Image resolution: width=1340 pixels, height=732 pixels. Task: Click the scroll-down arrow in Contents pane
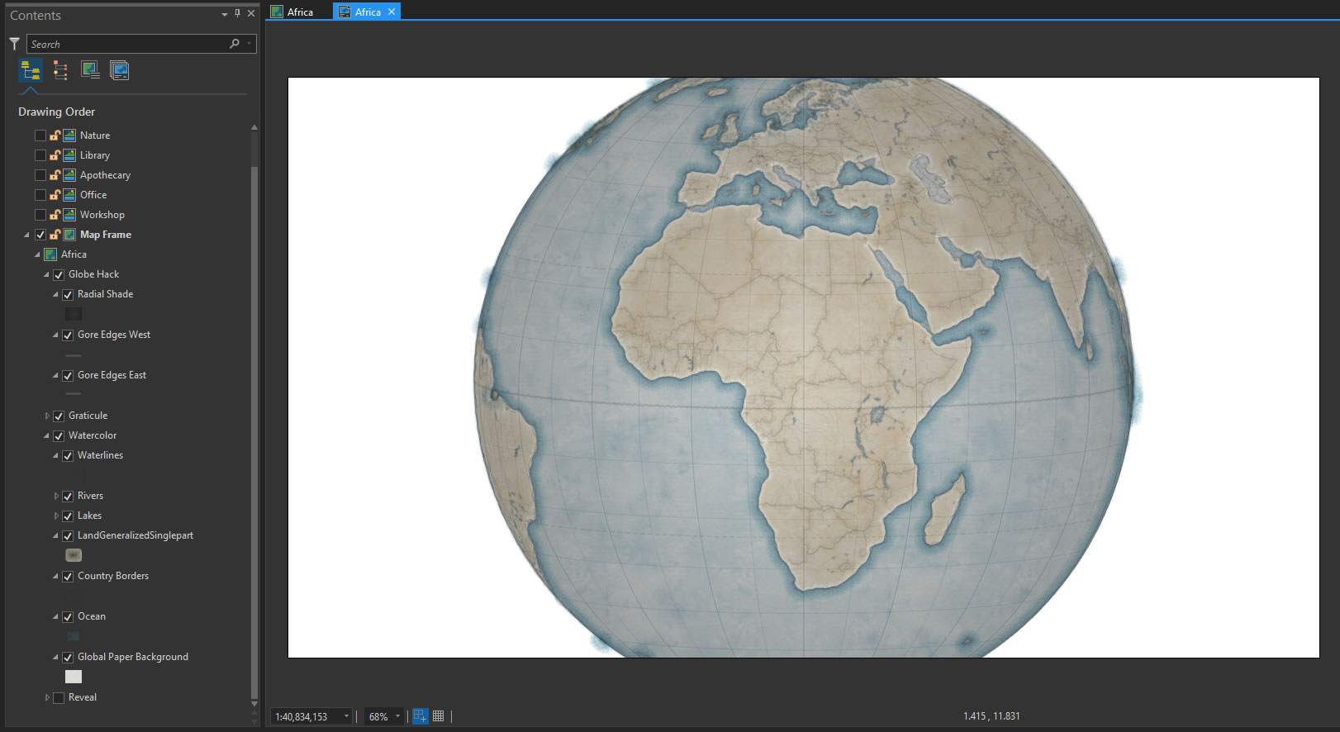(x=254, y=705)
